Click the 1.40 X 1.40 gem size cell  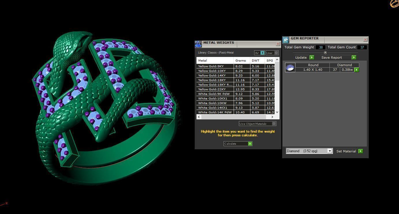coord(312,70)
